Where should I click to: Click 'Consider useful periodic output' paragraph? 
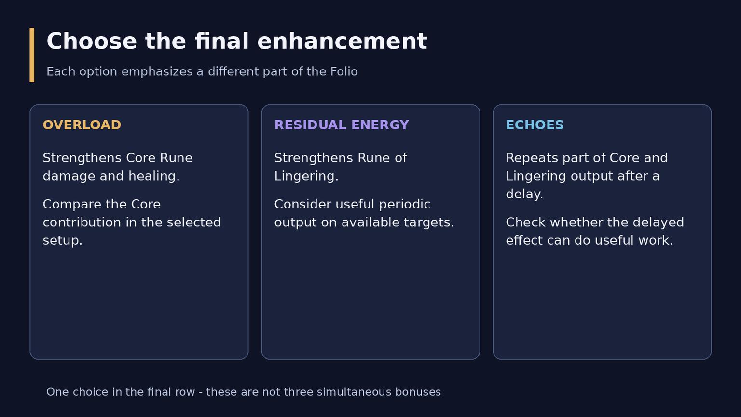pyautogui.click(x=364, y=213)
